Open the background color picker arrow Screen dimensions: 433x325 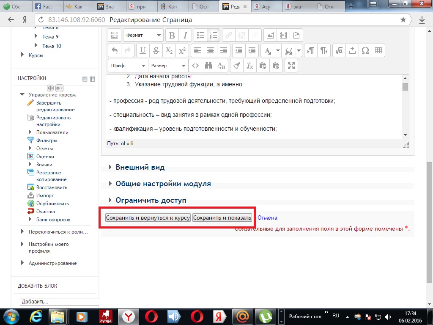pyautogui.click(x=299, y=50)
